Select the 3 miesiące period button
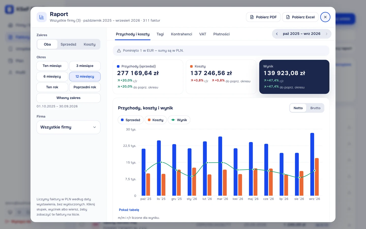This screenshot has width=366, height=229. 85,66
